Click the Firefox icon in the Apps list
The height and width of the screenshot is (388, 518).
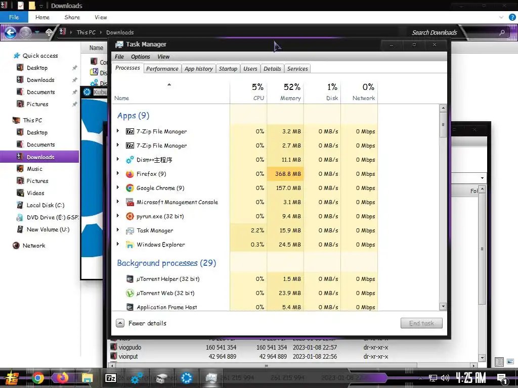(x=130, y=174)
